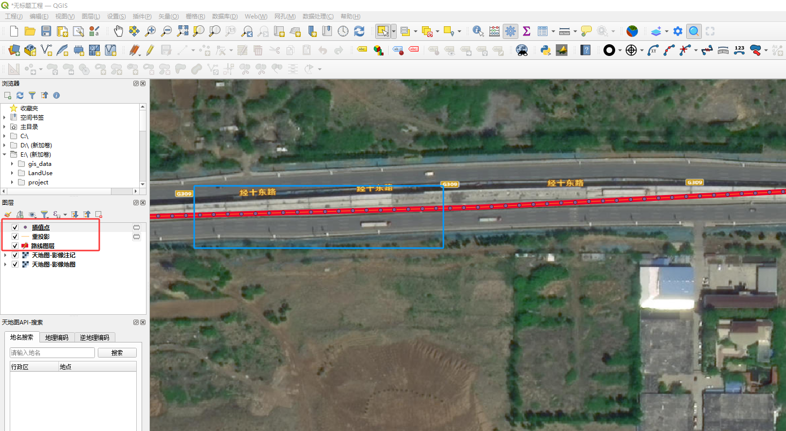Open layer styling panel brush icon
The width and height of the screenshot is (786, 431).
(x=8, y=215)
